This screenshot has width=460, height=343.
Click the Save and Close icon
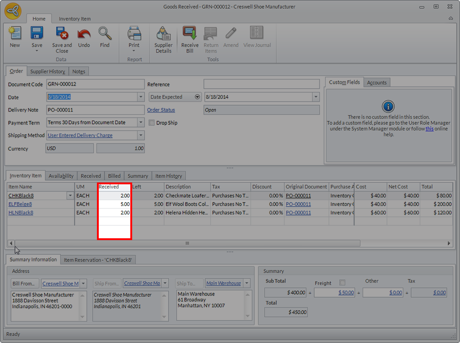62,33
